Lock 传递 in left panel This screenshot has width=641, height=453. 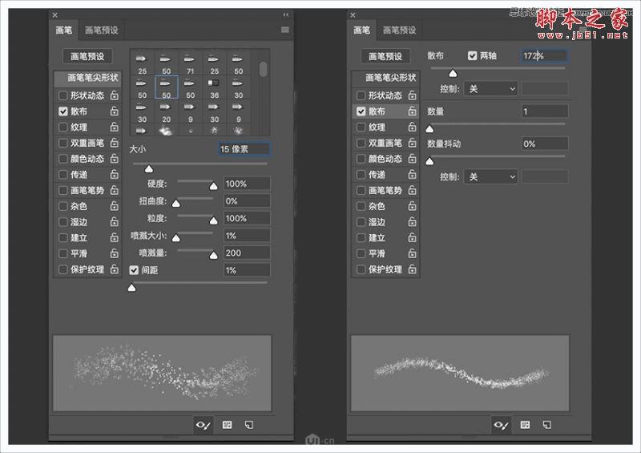115,174
